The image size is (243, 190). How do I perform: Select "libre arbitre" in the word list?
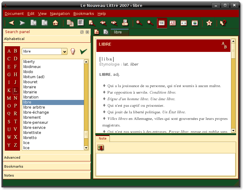tap(53, 107)
